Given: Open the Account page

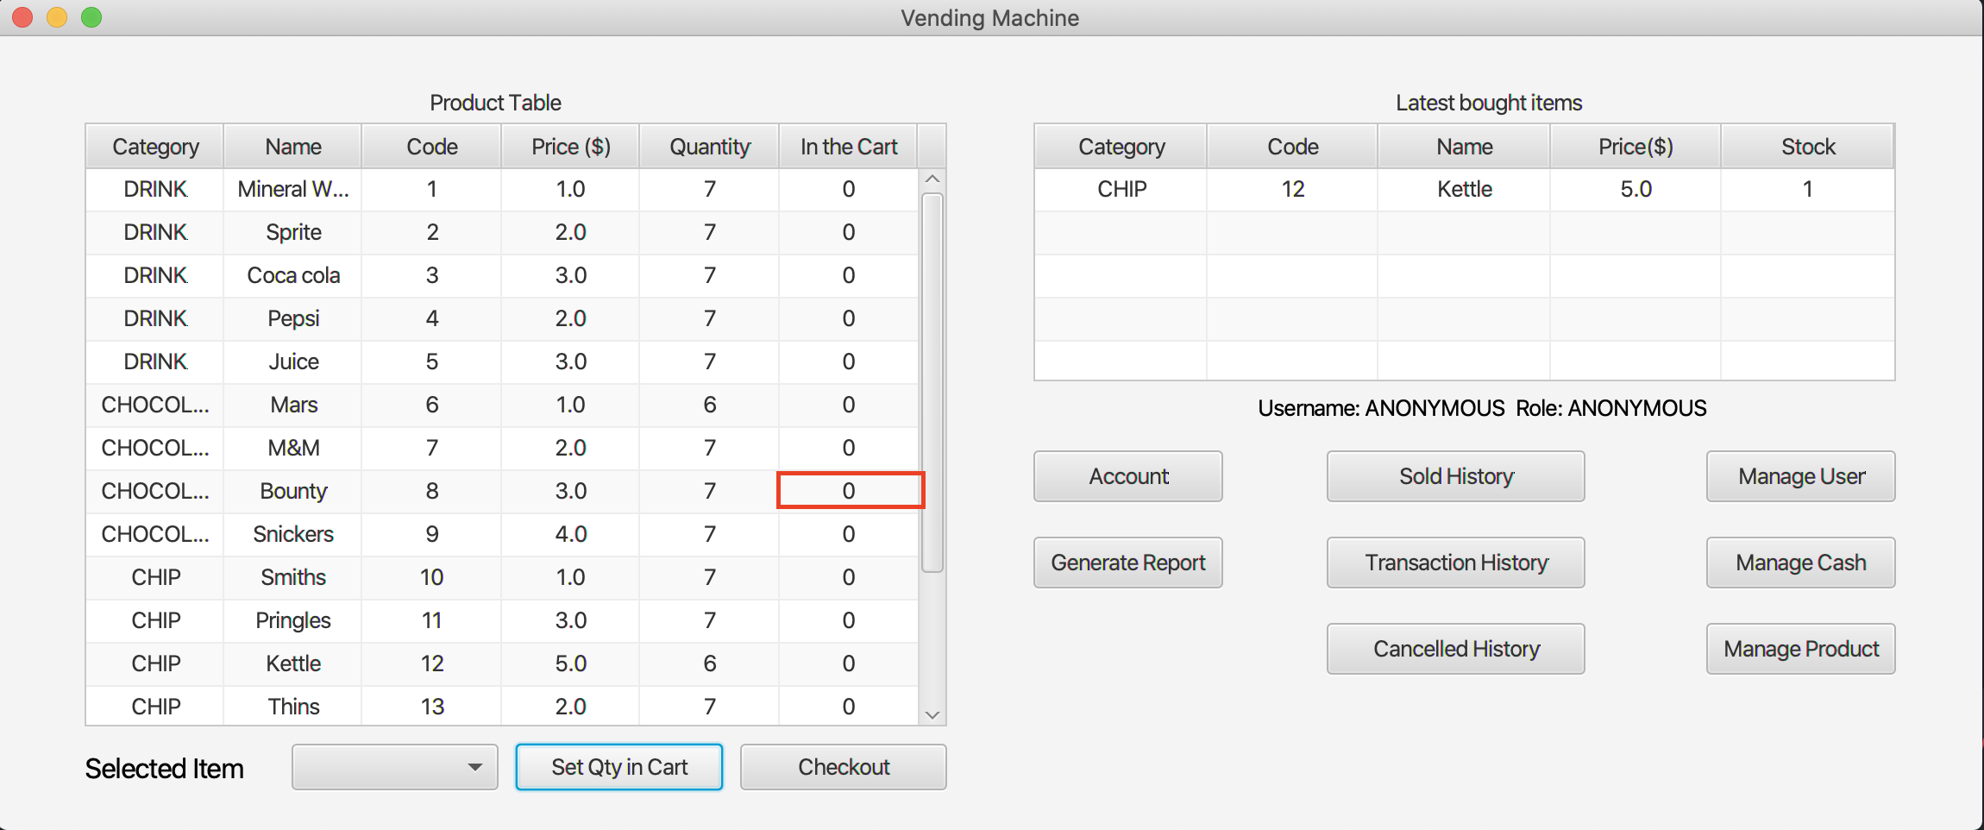Looking at the screenshot, I should (1127, 476).
